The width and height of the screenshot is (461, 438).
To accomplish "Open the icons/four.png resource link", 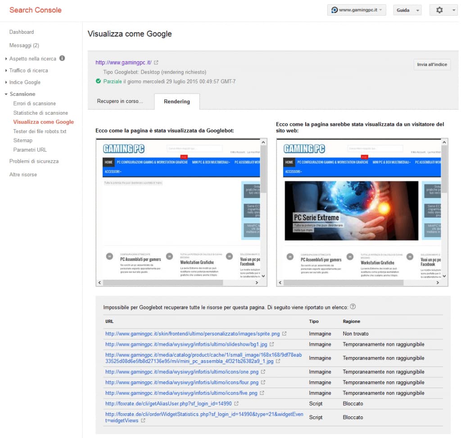I will (x=182, y=383).
